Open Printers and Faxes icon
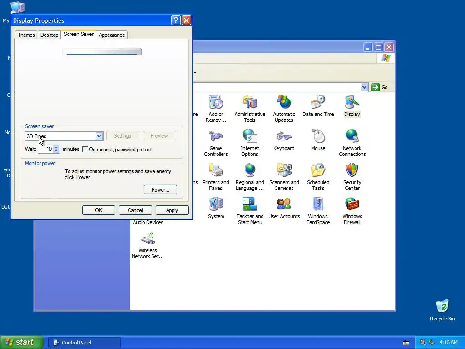The height and width of the screenshot is (349, 465). [x=216, y=177]
